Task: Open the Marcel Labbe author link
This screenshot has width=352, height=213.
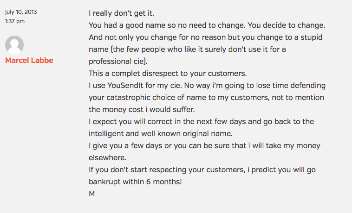Action: click(x=29, y=61)
